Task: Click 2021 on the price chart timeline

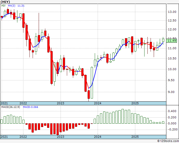Action: point(4,103)
